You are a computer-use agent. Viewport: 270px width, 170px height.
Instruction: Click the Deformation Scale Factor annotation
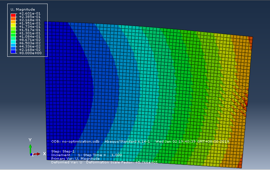click(122, 162)
